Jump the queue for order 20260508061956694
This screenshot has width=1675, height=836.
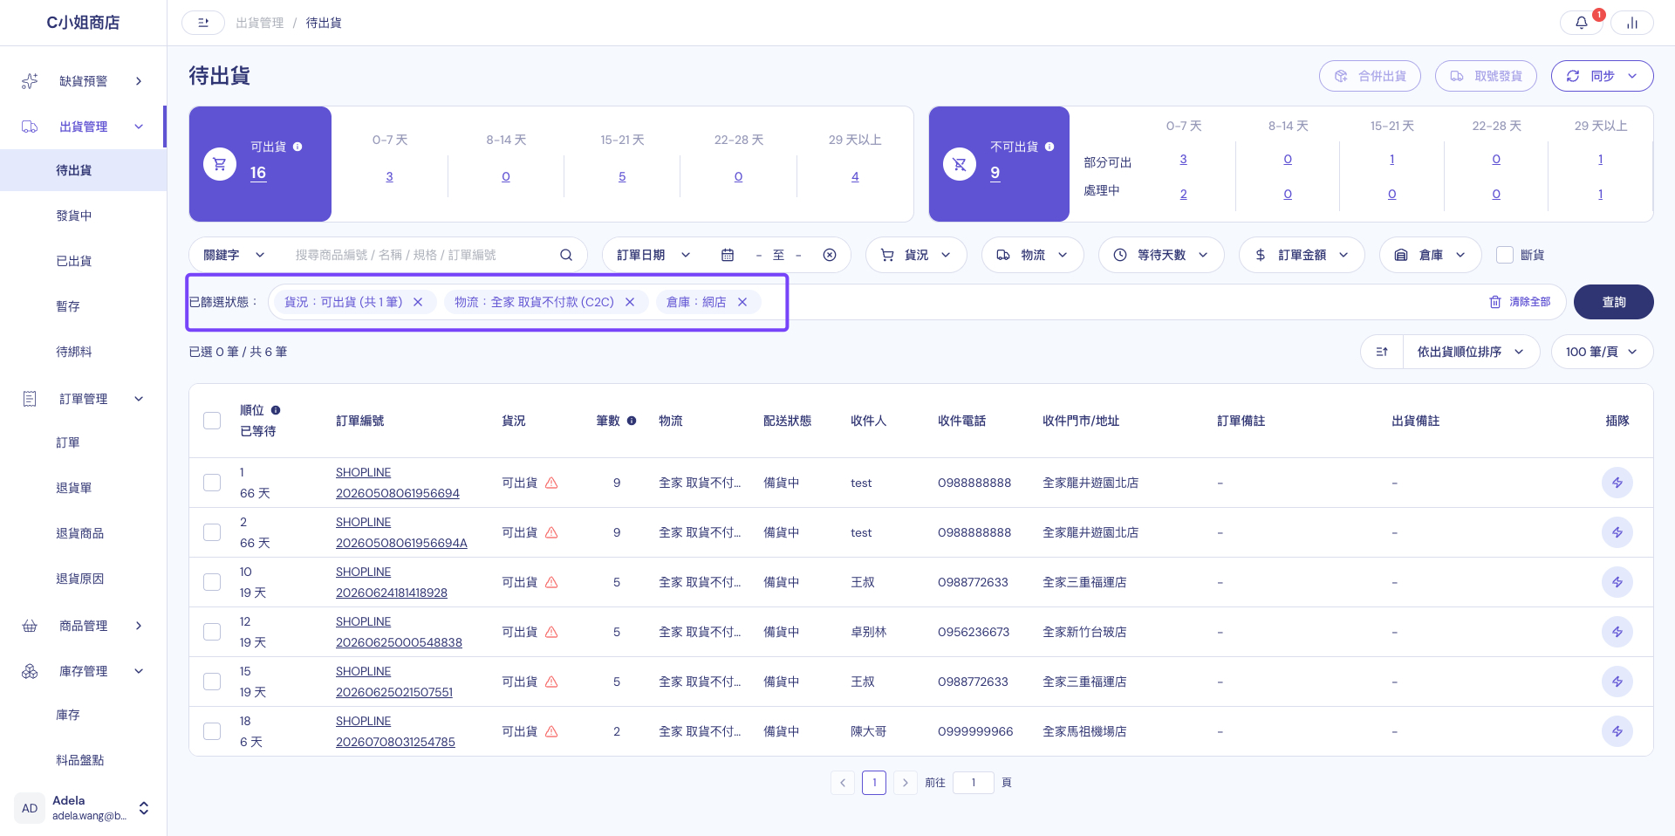click(1617, 483)
